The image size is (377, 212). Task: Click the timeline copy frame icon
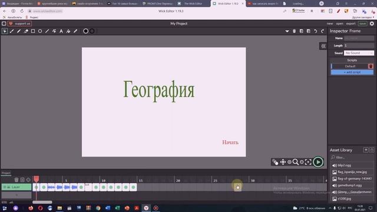[x=22, y=180]
